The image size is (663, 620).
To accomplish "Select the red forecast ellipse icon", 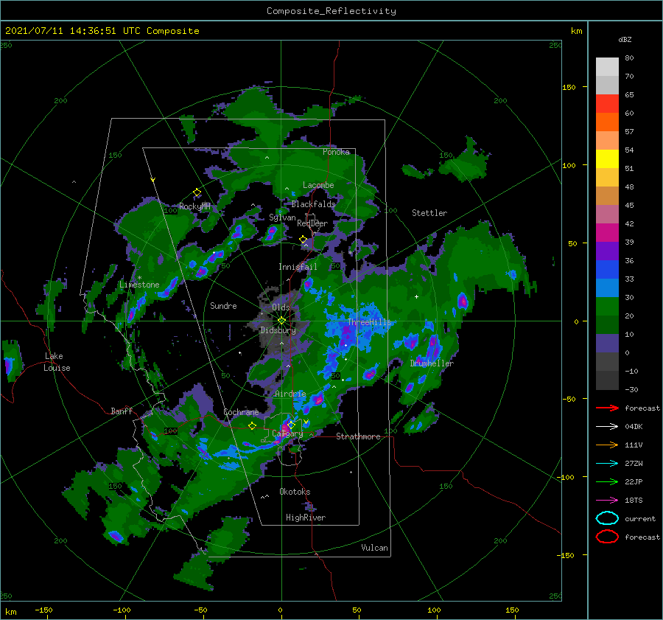I will [607, 537].
